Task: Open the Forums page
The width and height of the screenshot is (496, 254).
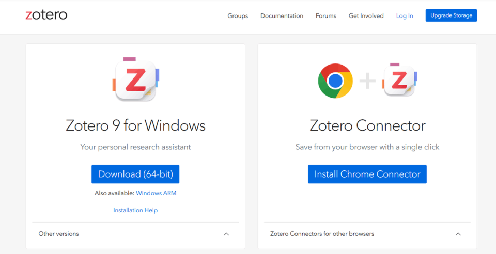Action: point(326,16)
